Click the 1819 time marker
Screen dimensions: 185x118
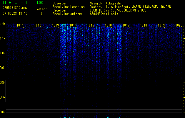[x=161, y=25]
